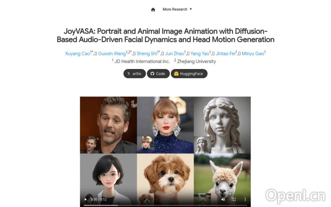Open the GitHub Code button
The width and height of the screenshot is (331, 207).
pos(158,73)
